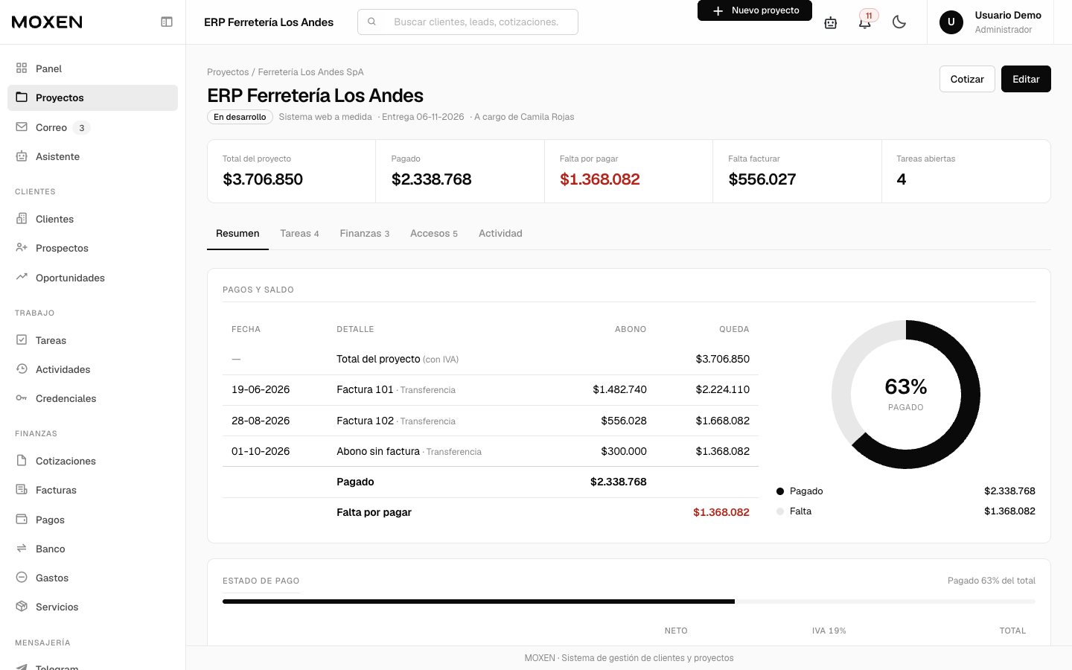
Task: Click the Actividades history icon
Action: click(x=22, y=369)
